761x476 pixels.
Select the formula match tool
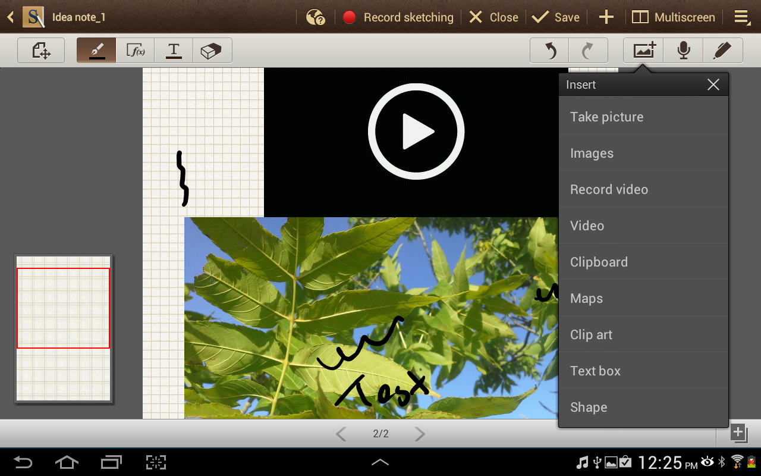point(136,51)
